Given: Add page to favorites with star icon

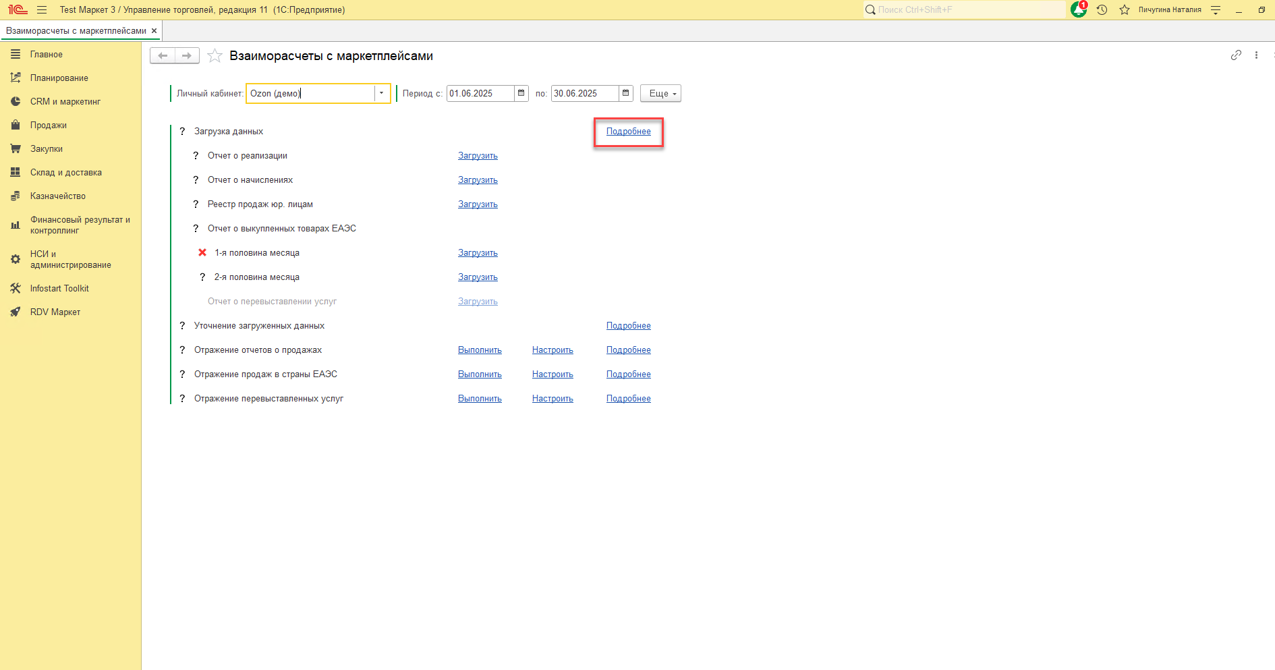Looking at the screenshot, I should (x=215, y=56).
